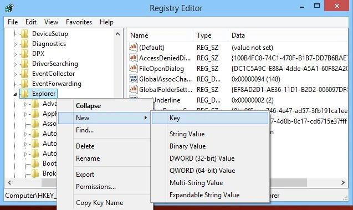
Task: Click the FileOpenDialog value icon
Action: pyautogui.click(x=133, y=68)
